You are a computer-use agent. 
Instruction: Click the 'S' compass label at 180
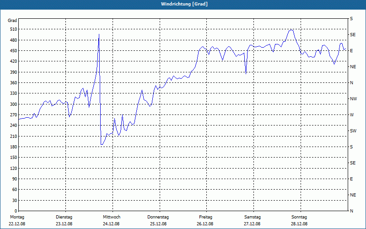[351, 147]
